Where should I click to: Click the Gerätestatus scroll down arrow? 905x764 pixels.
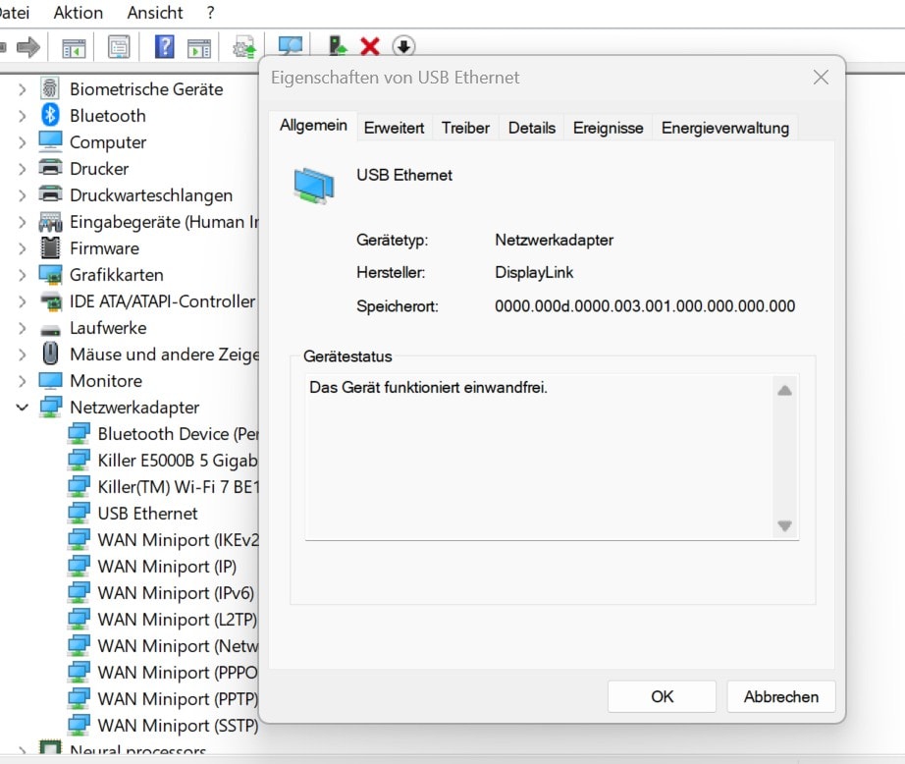(x=784, y=526)
